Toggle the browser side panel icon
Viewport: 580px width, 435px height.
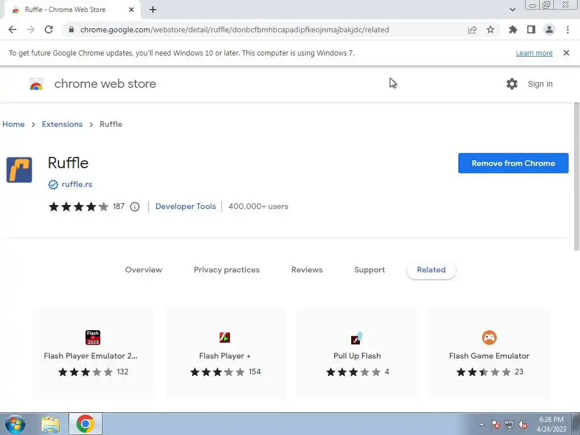531,29
